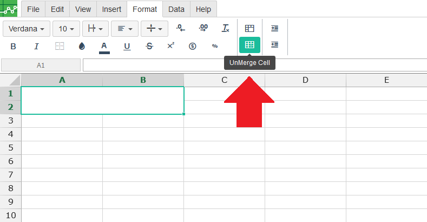Click the cell borders icon
The width and height of the screenshot is (427, 222).
[x=60, y=46]
